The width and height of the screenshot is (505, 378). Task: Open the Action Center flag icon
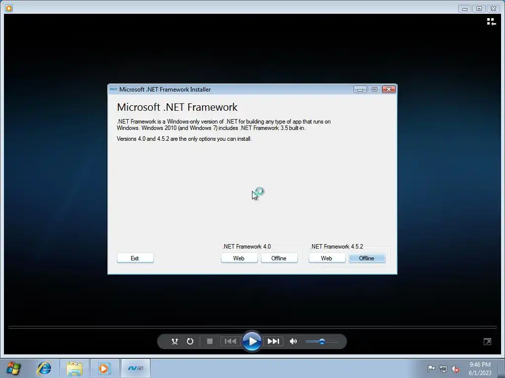[431, 369]
